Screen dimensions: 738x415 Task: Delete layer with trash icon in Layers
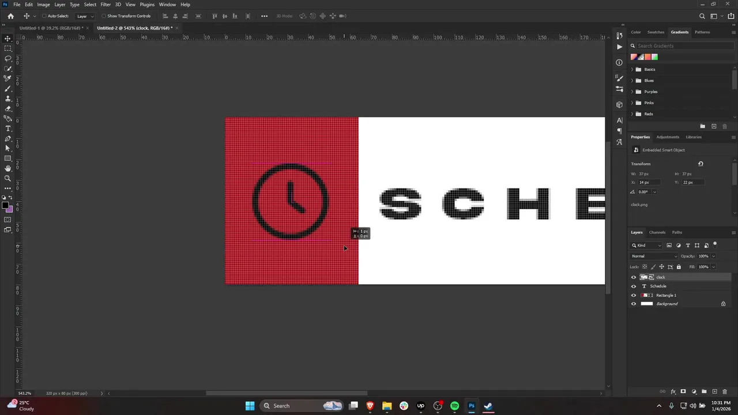click(x=725, y=392)
